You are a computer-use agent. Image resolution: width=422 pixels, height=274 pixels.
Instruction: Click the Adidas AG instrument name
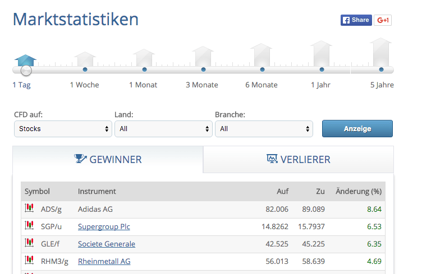pyautogui.click(x=95, y=209)
